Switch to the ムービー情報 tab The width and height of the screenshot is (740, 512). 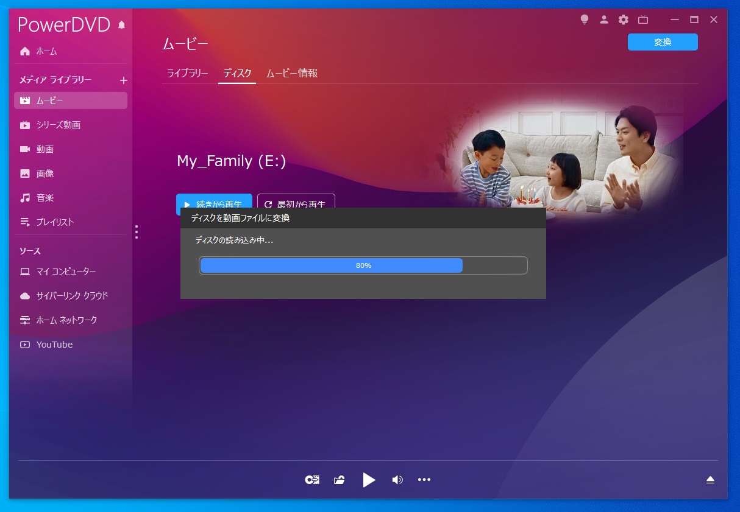pyautogui.click(x=292, y=74)
